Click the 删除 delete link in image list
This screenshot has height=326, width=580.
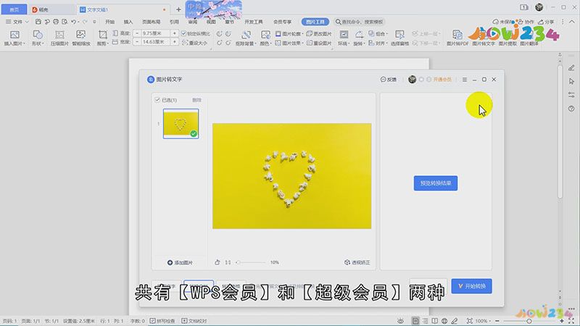[x=196, y=100]
